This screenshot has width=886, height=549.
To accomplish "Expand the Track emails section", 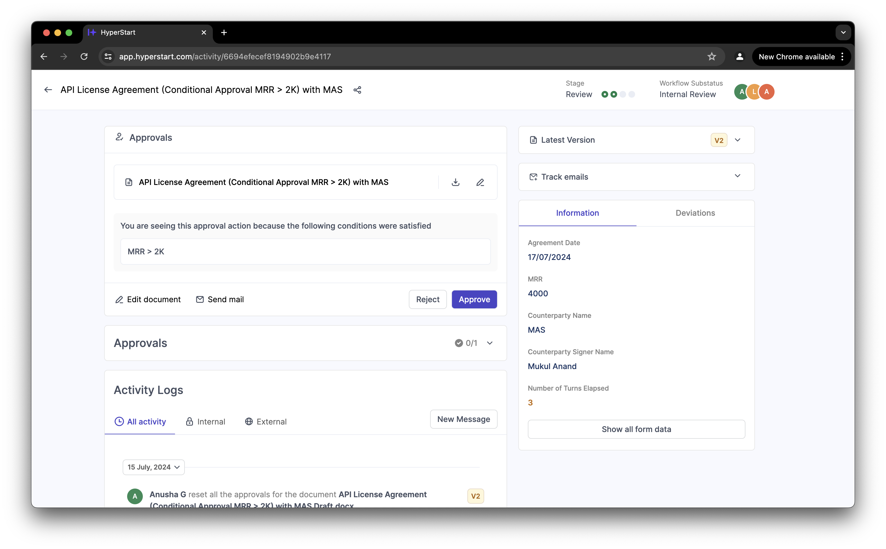I will pos(737,176).
